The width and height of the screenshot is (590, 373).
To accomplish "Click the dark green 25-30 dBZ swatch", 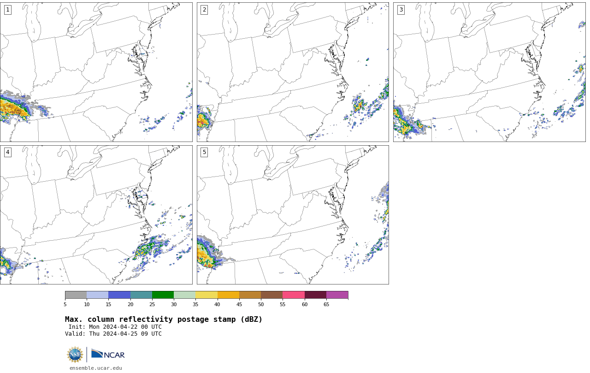I will (163, 295).
